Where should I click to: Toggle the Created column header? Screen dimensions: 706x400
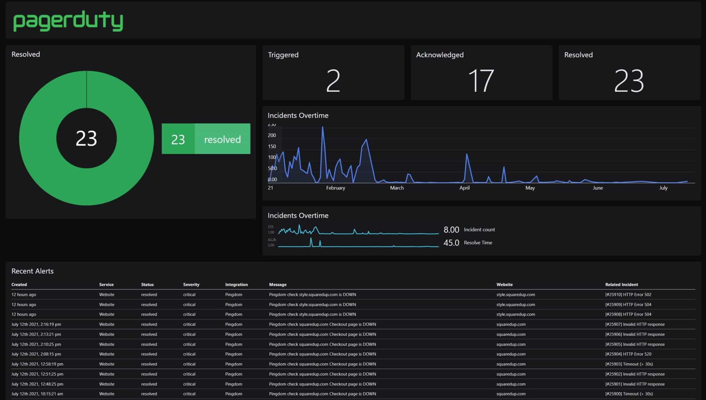point(19,284)
